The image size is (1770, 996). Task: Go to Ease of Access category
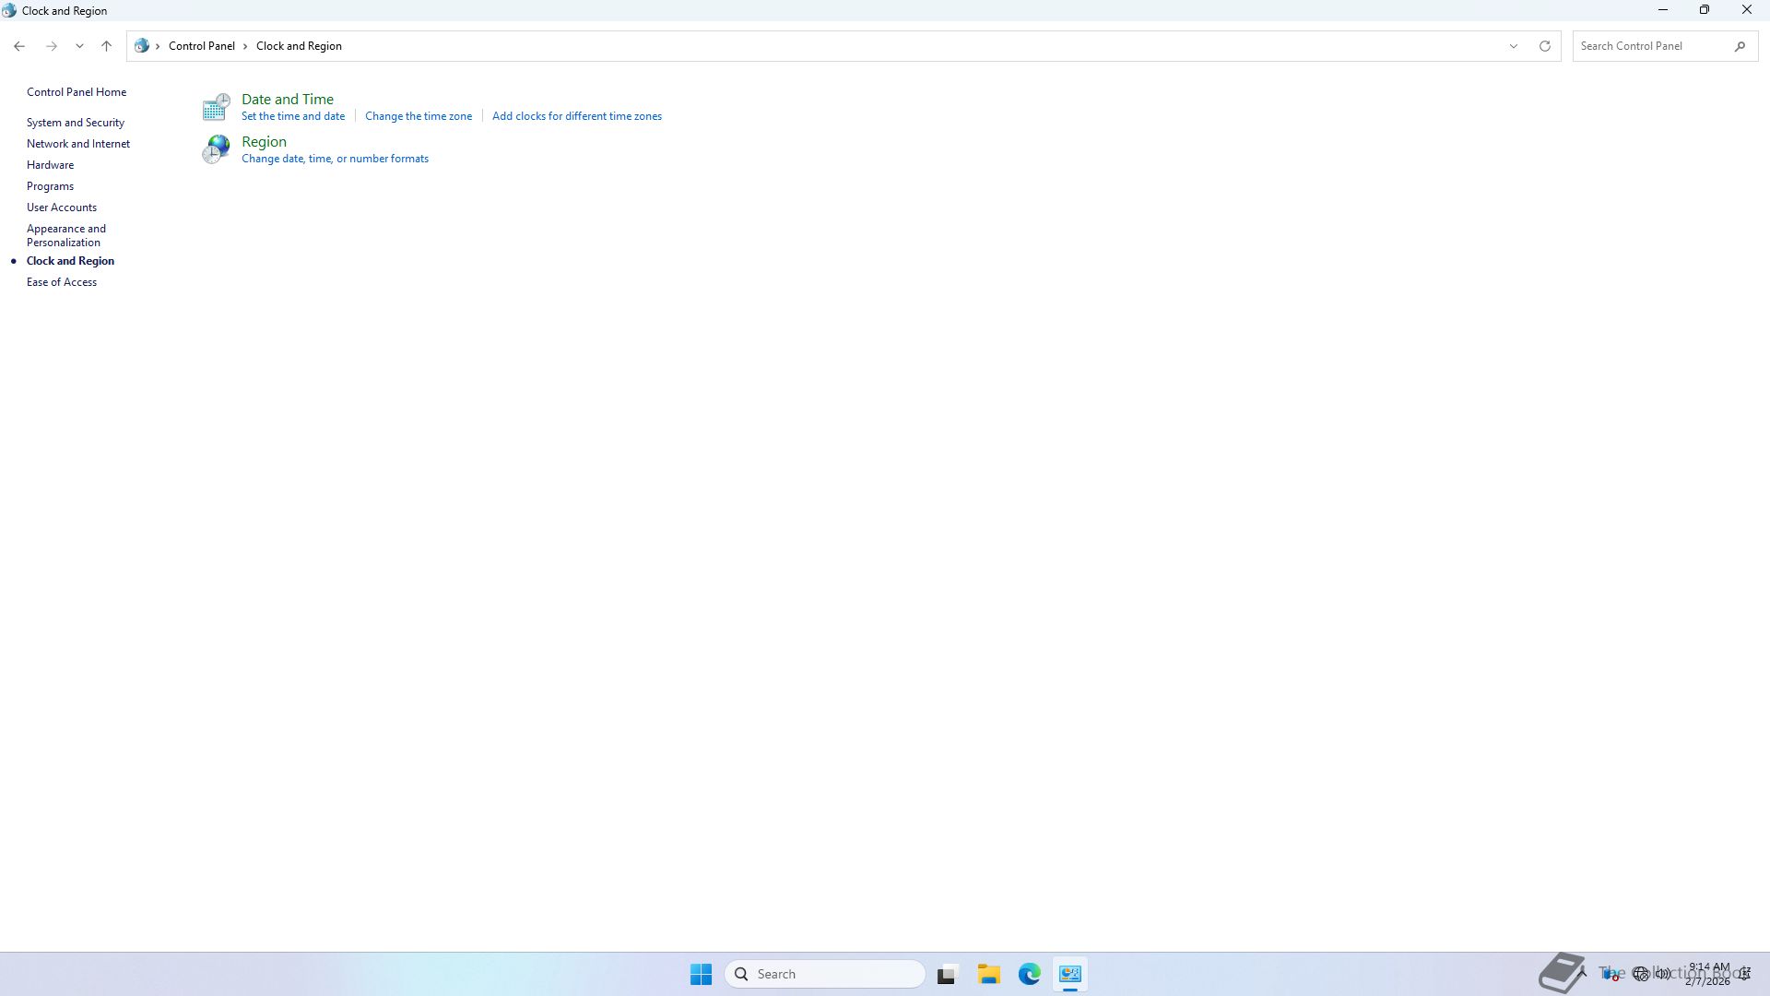tap(62, 282)
